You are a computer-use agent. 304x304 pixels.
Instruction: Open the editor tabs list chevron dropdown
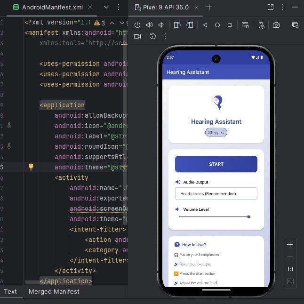pyautogui.click(x=106, y=7)
